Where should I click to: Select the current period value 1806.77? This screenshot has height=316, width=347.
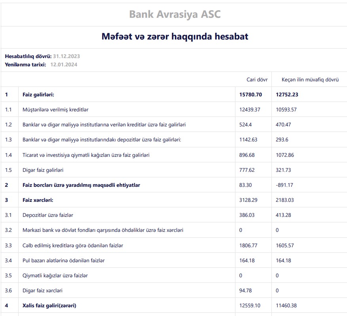(248, 245)
